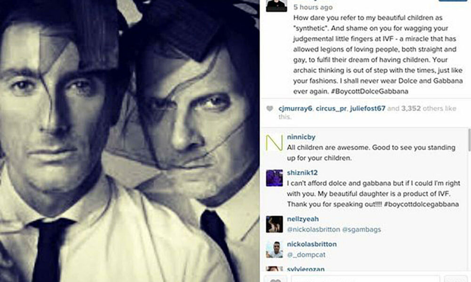This screenshot has height=282, width=471.
Task: Click the add comment input field
Action: (365, 279)
